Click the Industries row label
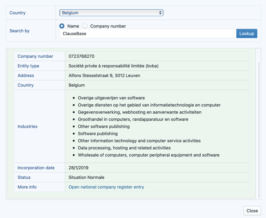The height and width of the screenshot is (218, 266). click(28, 126)
